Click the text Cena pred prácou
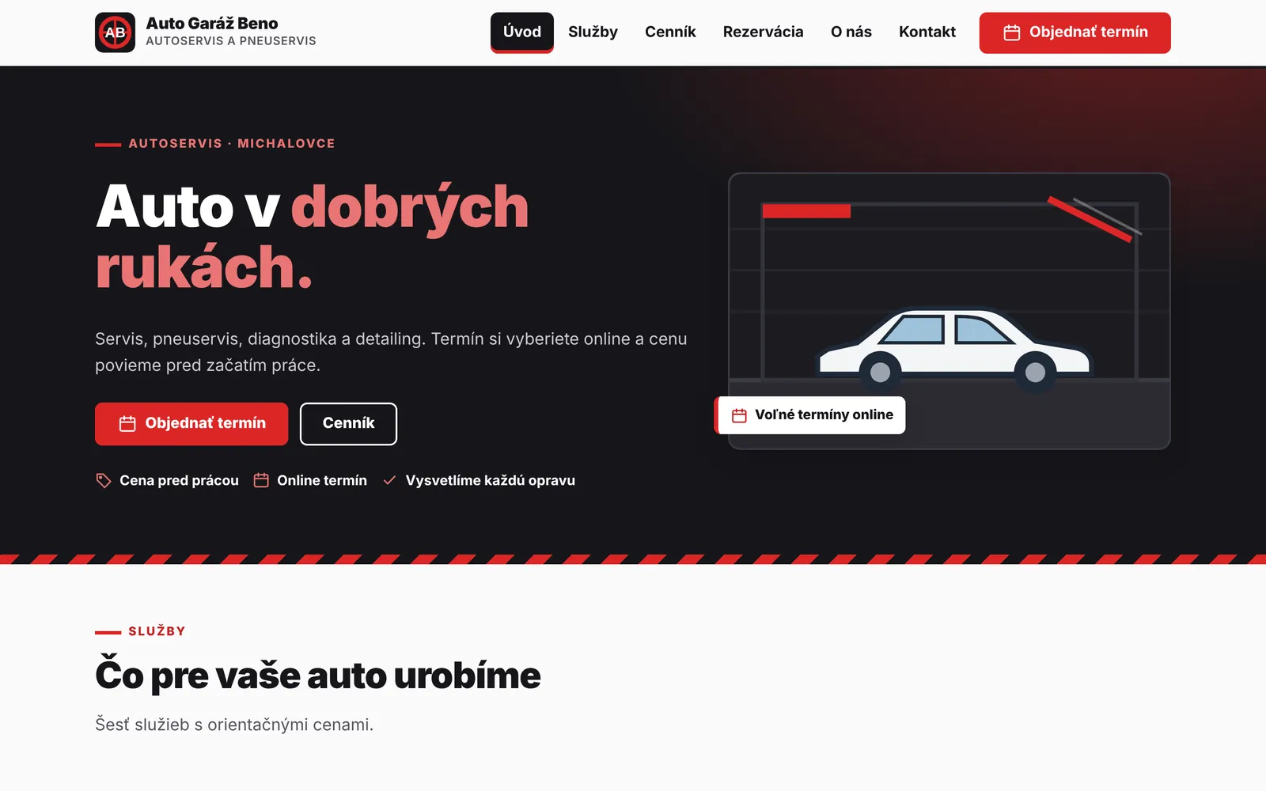 pyautogui.click(x=179, y=481)
